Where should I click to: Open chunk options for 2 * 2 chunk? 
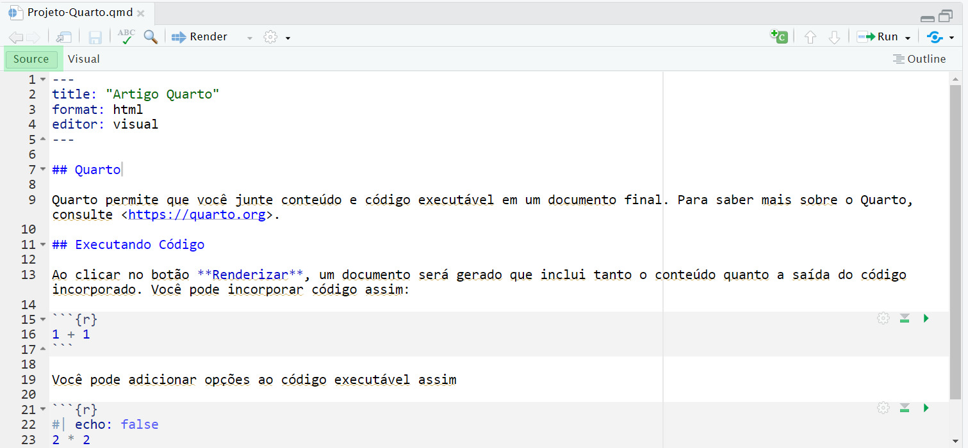pos(883,408)
